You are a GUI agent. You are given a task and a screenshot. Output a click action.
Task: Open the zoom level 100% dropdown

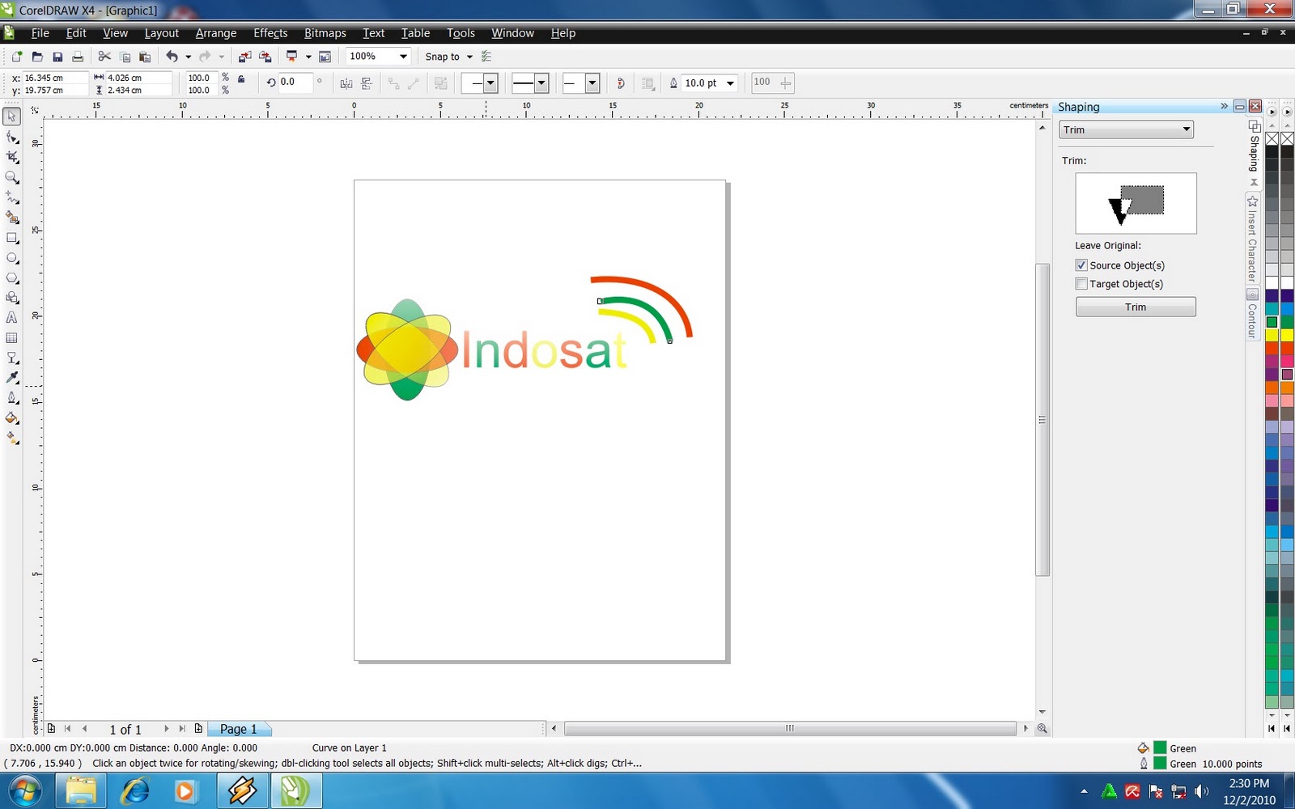coord(402,56)
